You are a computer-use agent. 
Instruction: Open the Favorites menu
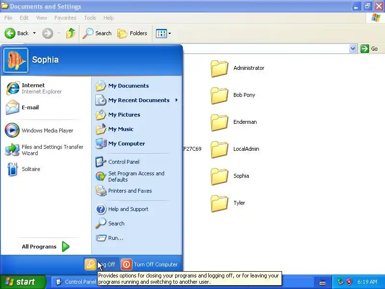[65, 18]
